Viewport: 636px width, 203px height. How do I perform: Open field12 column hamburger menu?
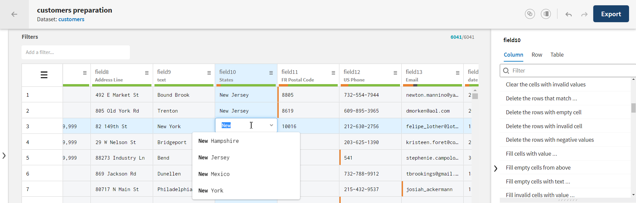395,73
